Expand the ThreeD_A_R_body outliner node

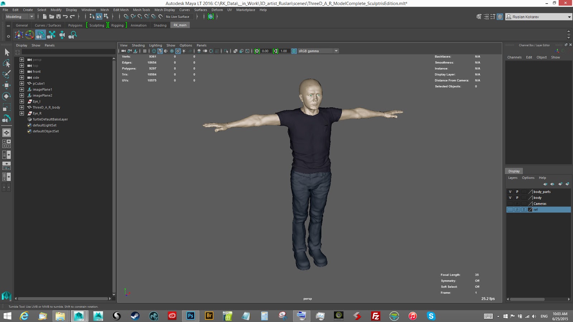point(22,107)
